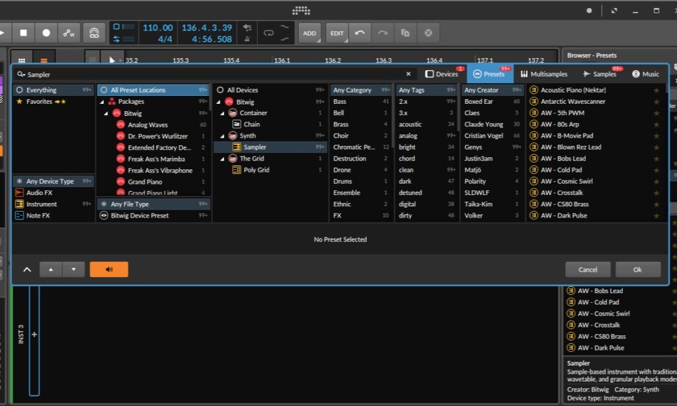The height and width of the screenshot is (406, 677).
Task: Click the Record transport button
Action: pos(46,33)
